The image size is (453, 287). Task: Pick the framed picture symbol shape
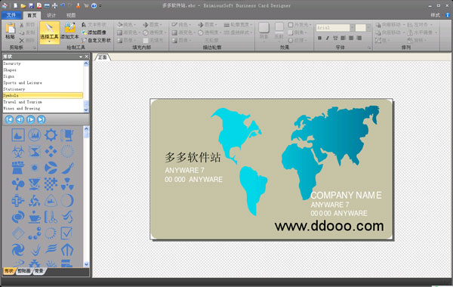pos(18,135)
